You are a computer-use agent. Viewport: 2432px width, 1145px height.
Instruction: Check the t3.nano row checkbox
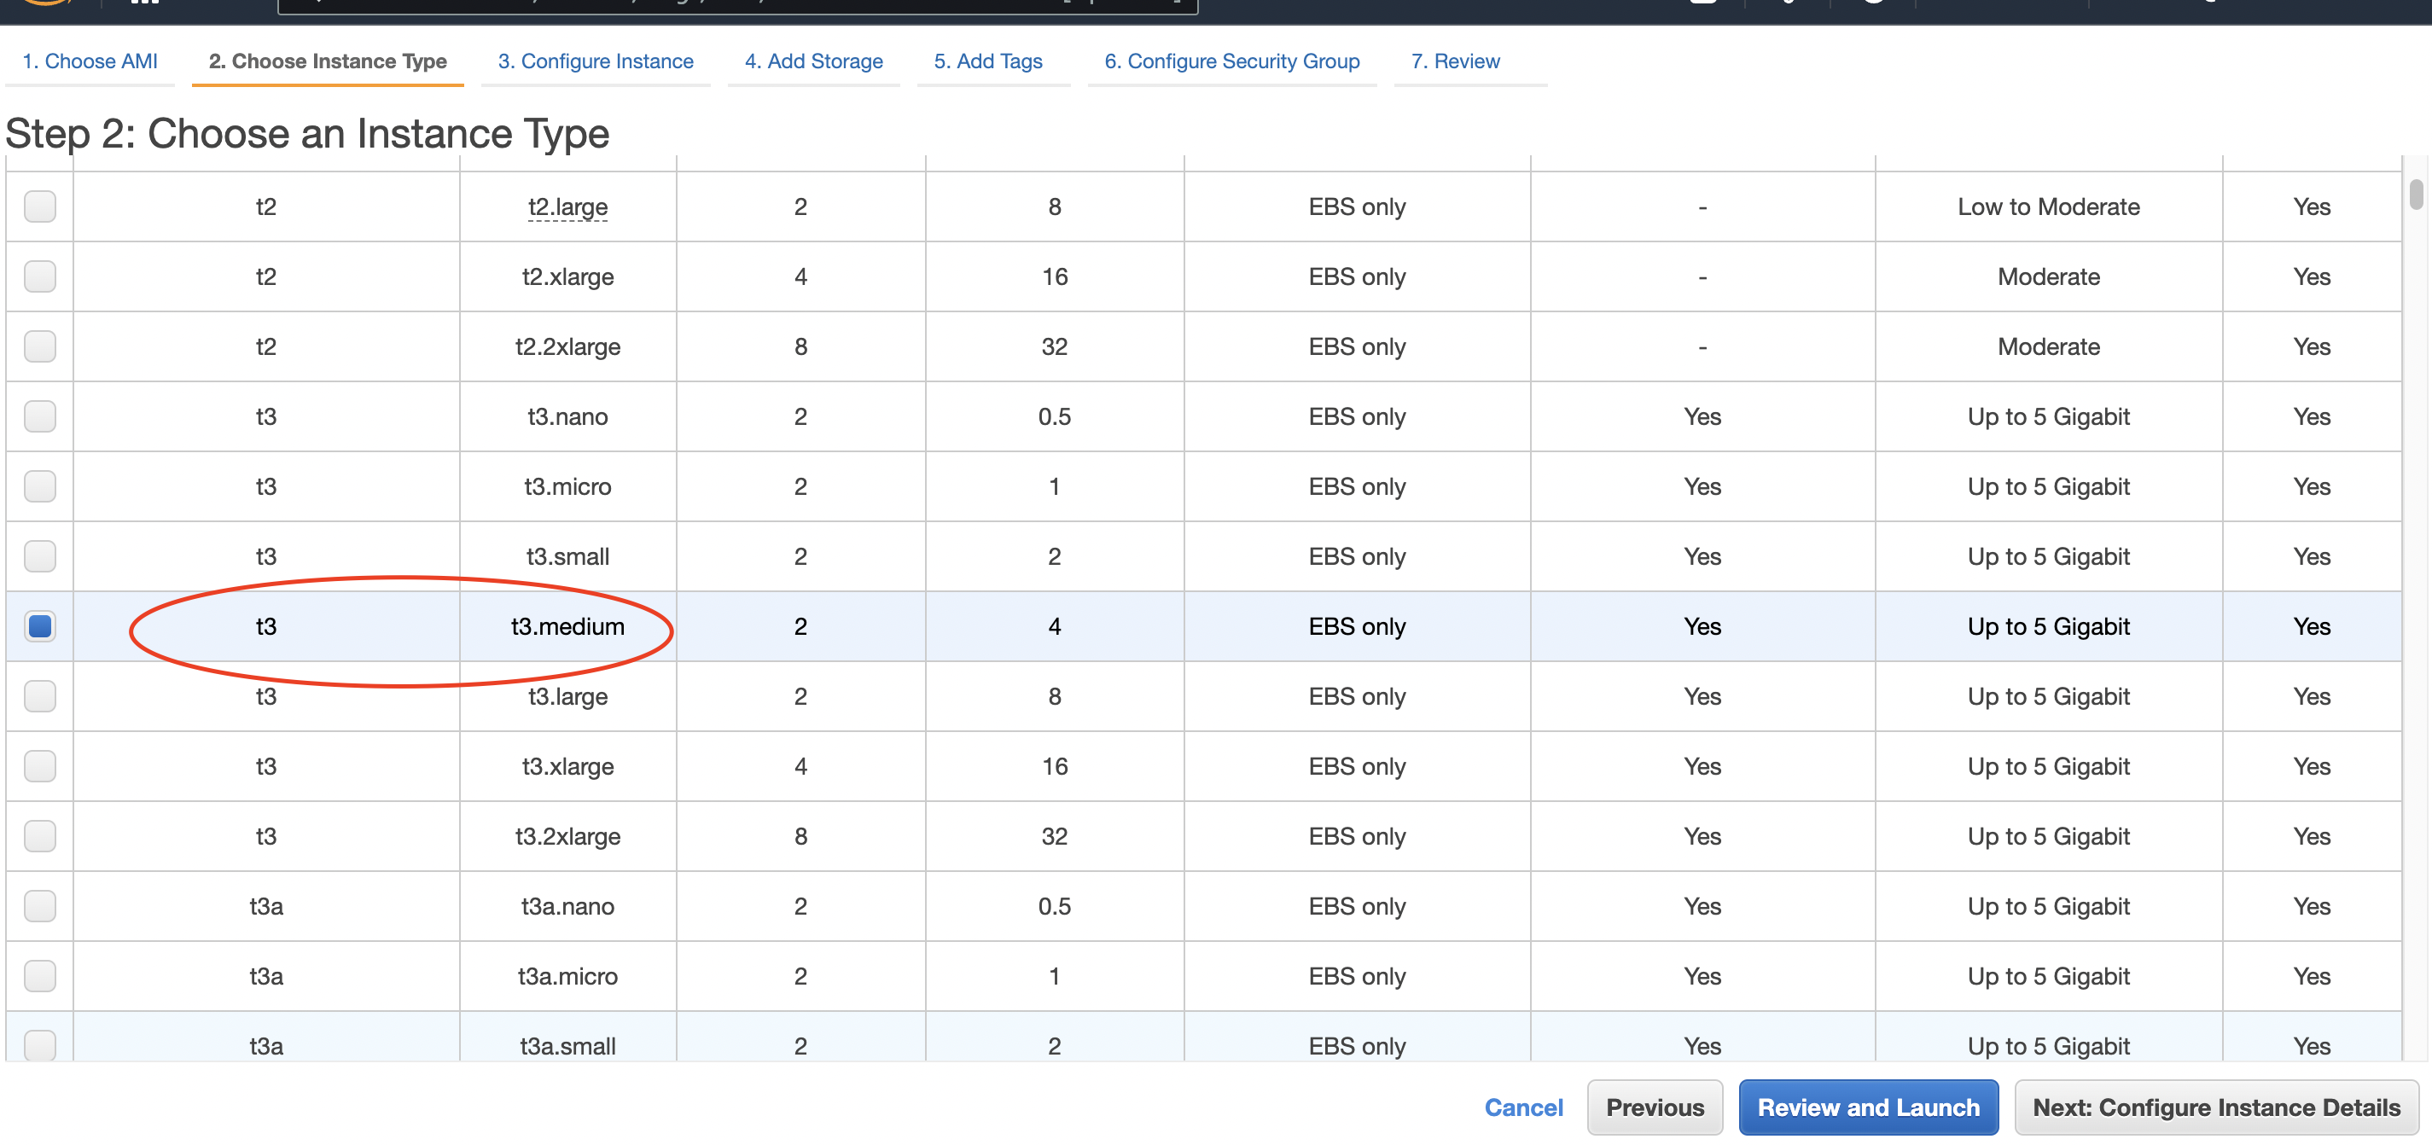pyautogui.click(x=39, y=416)
